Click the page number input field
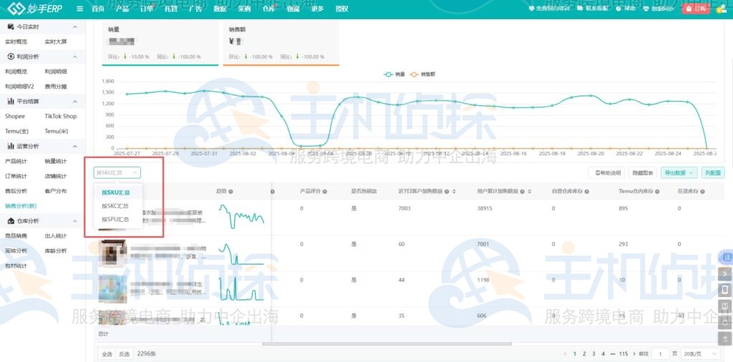 pos(661,353)
